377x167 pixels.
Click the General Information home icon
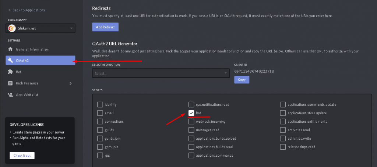10,49
